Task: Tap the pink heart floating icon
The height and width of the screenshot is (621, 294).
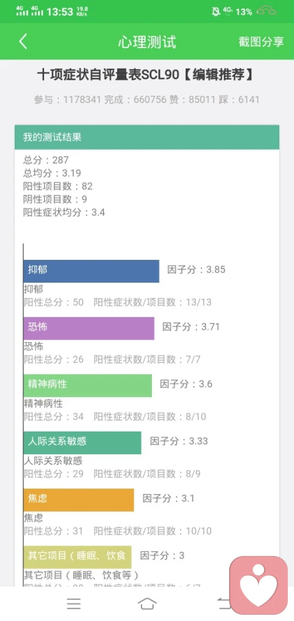Action: tap(259, 585)
